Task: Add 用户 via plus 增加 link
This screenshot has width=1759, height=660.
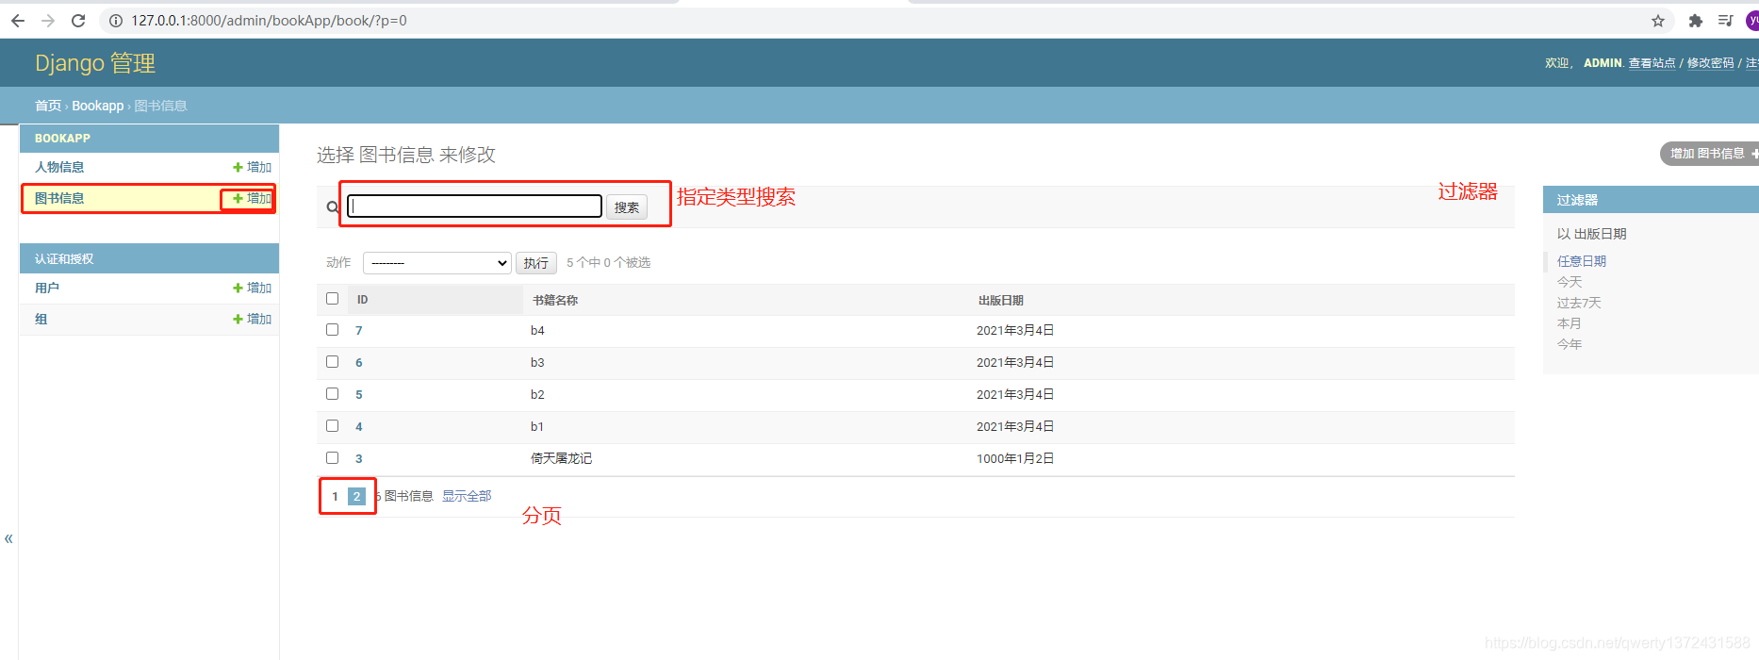Action: coord(252,288)
